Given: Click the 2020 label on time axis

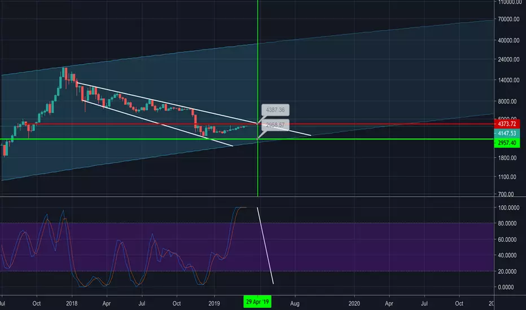Looking at the screenshot, I should (x=354, y=303).
